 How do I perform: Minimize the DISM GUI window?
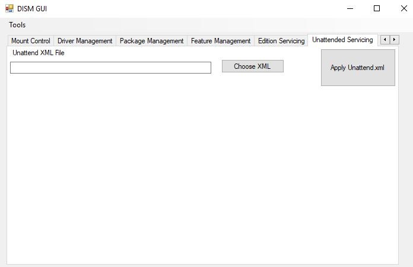click(x=349, y=9)
